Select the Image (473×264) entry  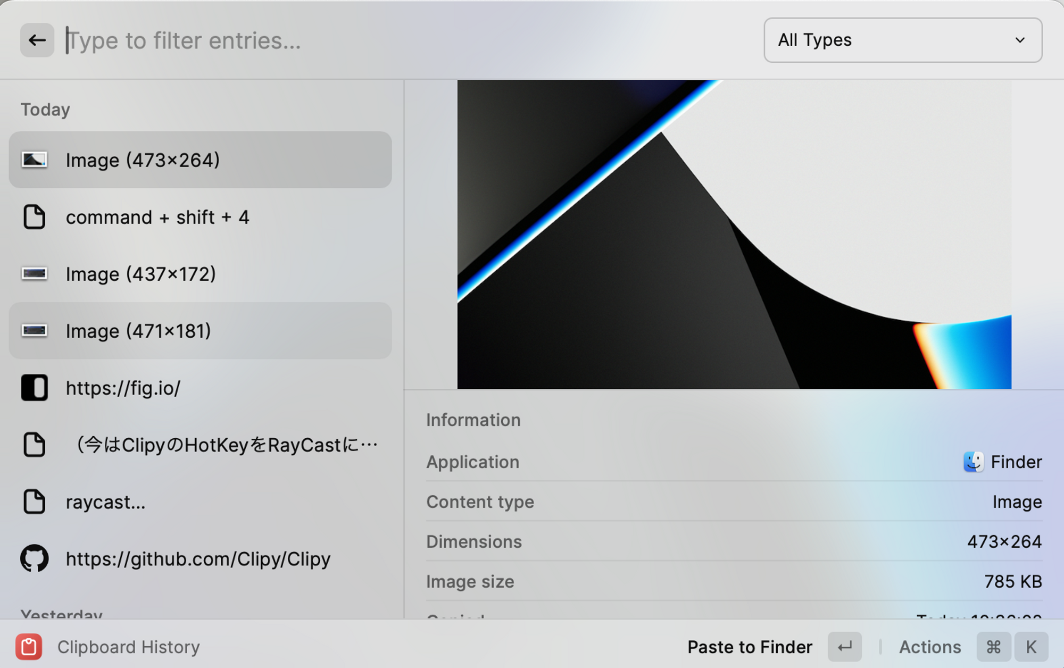click(200, 160)
